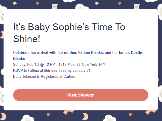
Task: Click the coral star at bottom right
Action: (131, 114)
